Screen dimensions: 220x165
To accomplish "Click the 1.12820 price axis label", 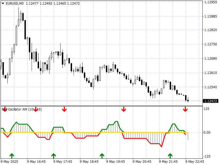I will coord(211,30).
